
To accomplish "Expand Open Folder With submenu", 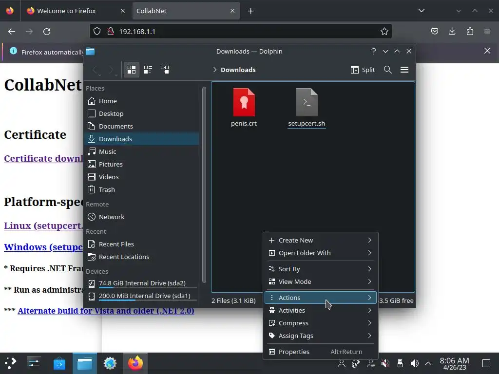I will 321,253.
